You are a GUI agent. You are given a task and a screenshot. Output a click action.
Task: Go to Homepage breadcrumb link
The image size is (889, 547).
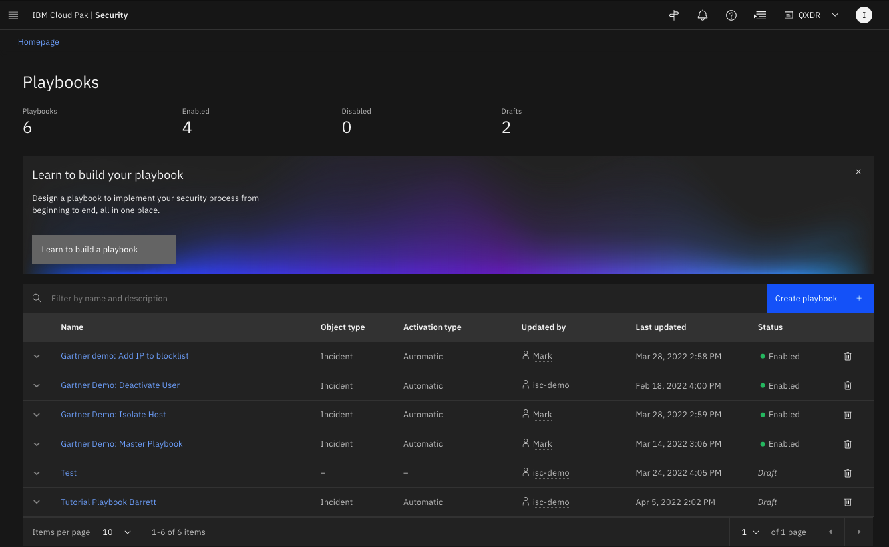[x=39, y=42]
